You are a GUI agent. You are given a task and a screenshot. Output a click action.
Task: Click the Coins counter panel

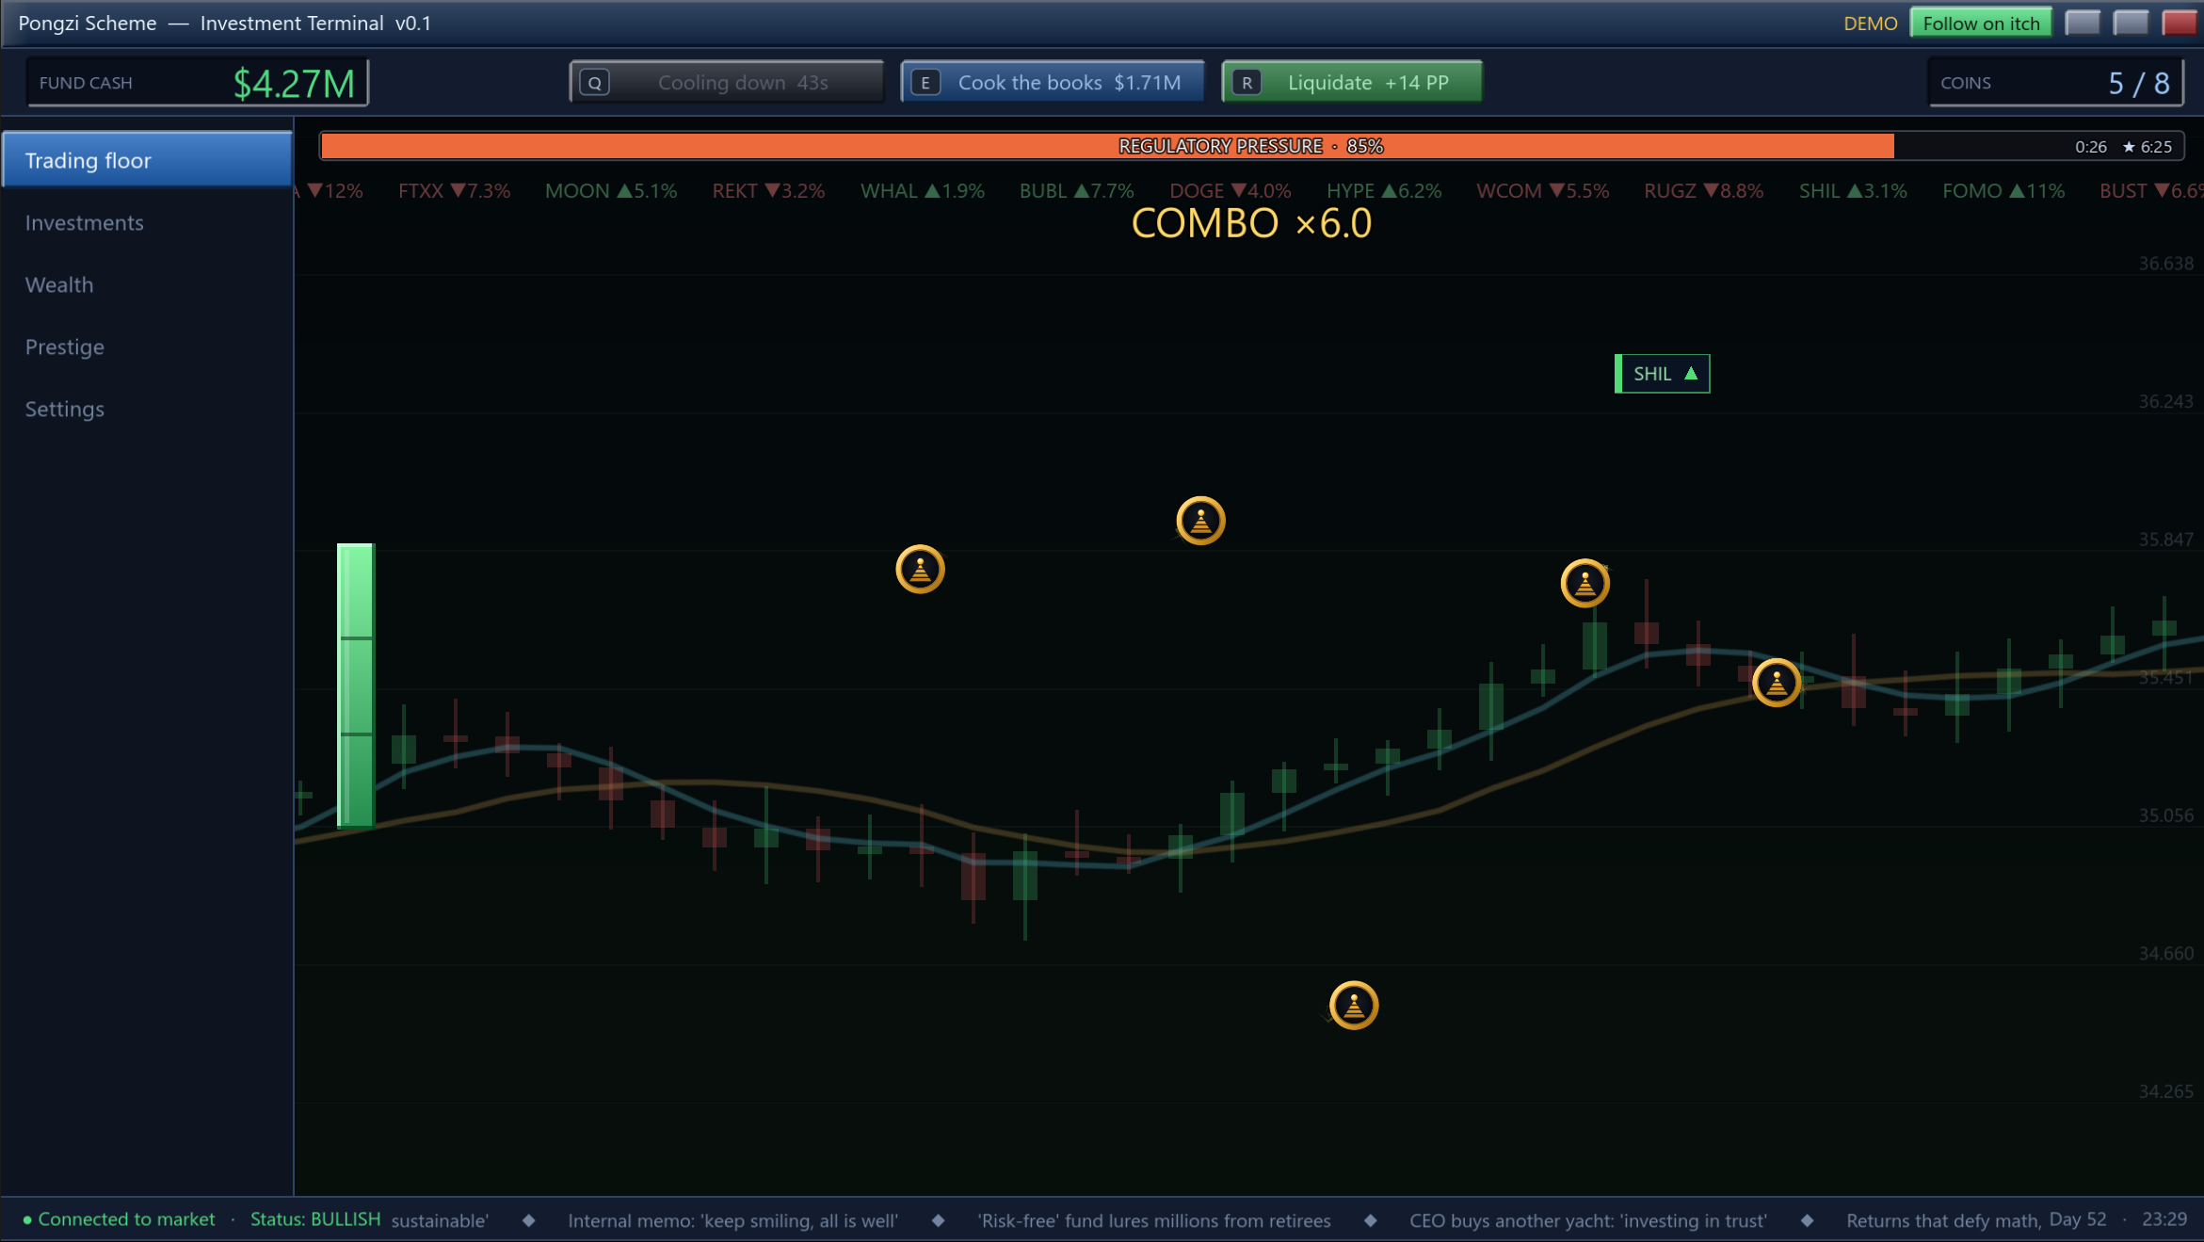(2056, 83)
